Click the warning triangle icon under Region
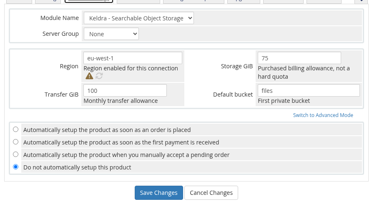Screen dimensions: 372x209 coord(89,76)
